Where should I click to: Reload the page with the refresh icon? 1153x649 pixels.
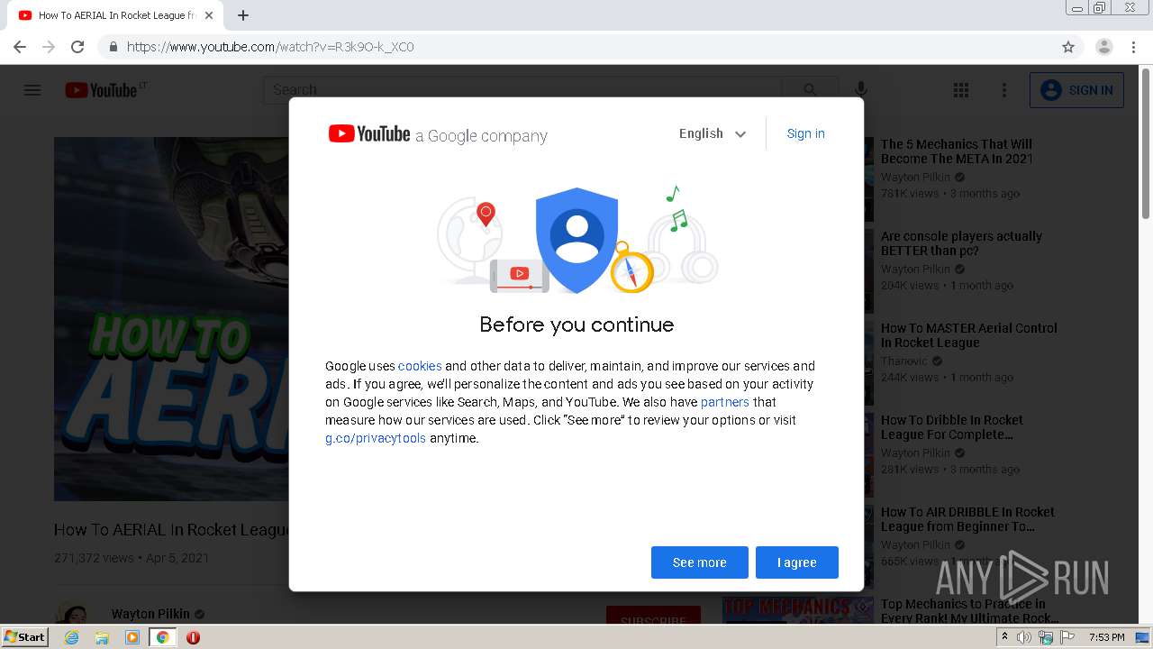coord(77,47)
